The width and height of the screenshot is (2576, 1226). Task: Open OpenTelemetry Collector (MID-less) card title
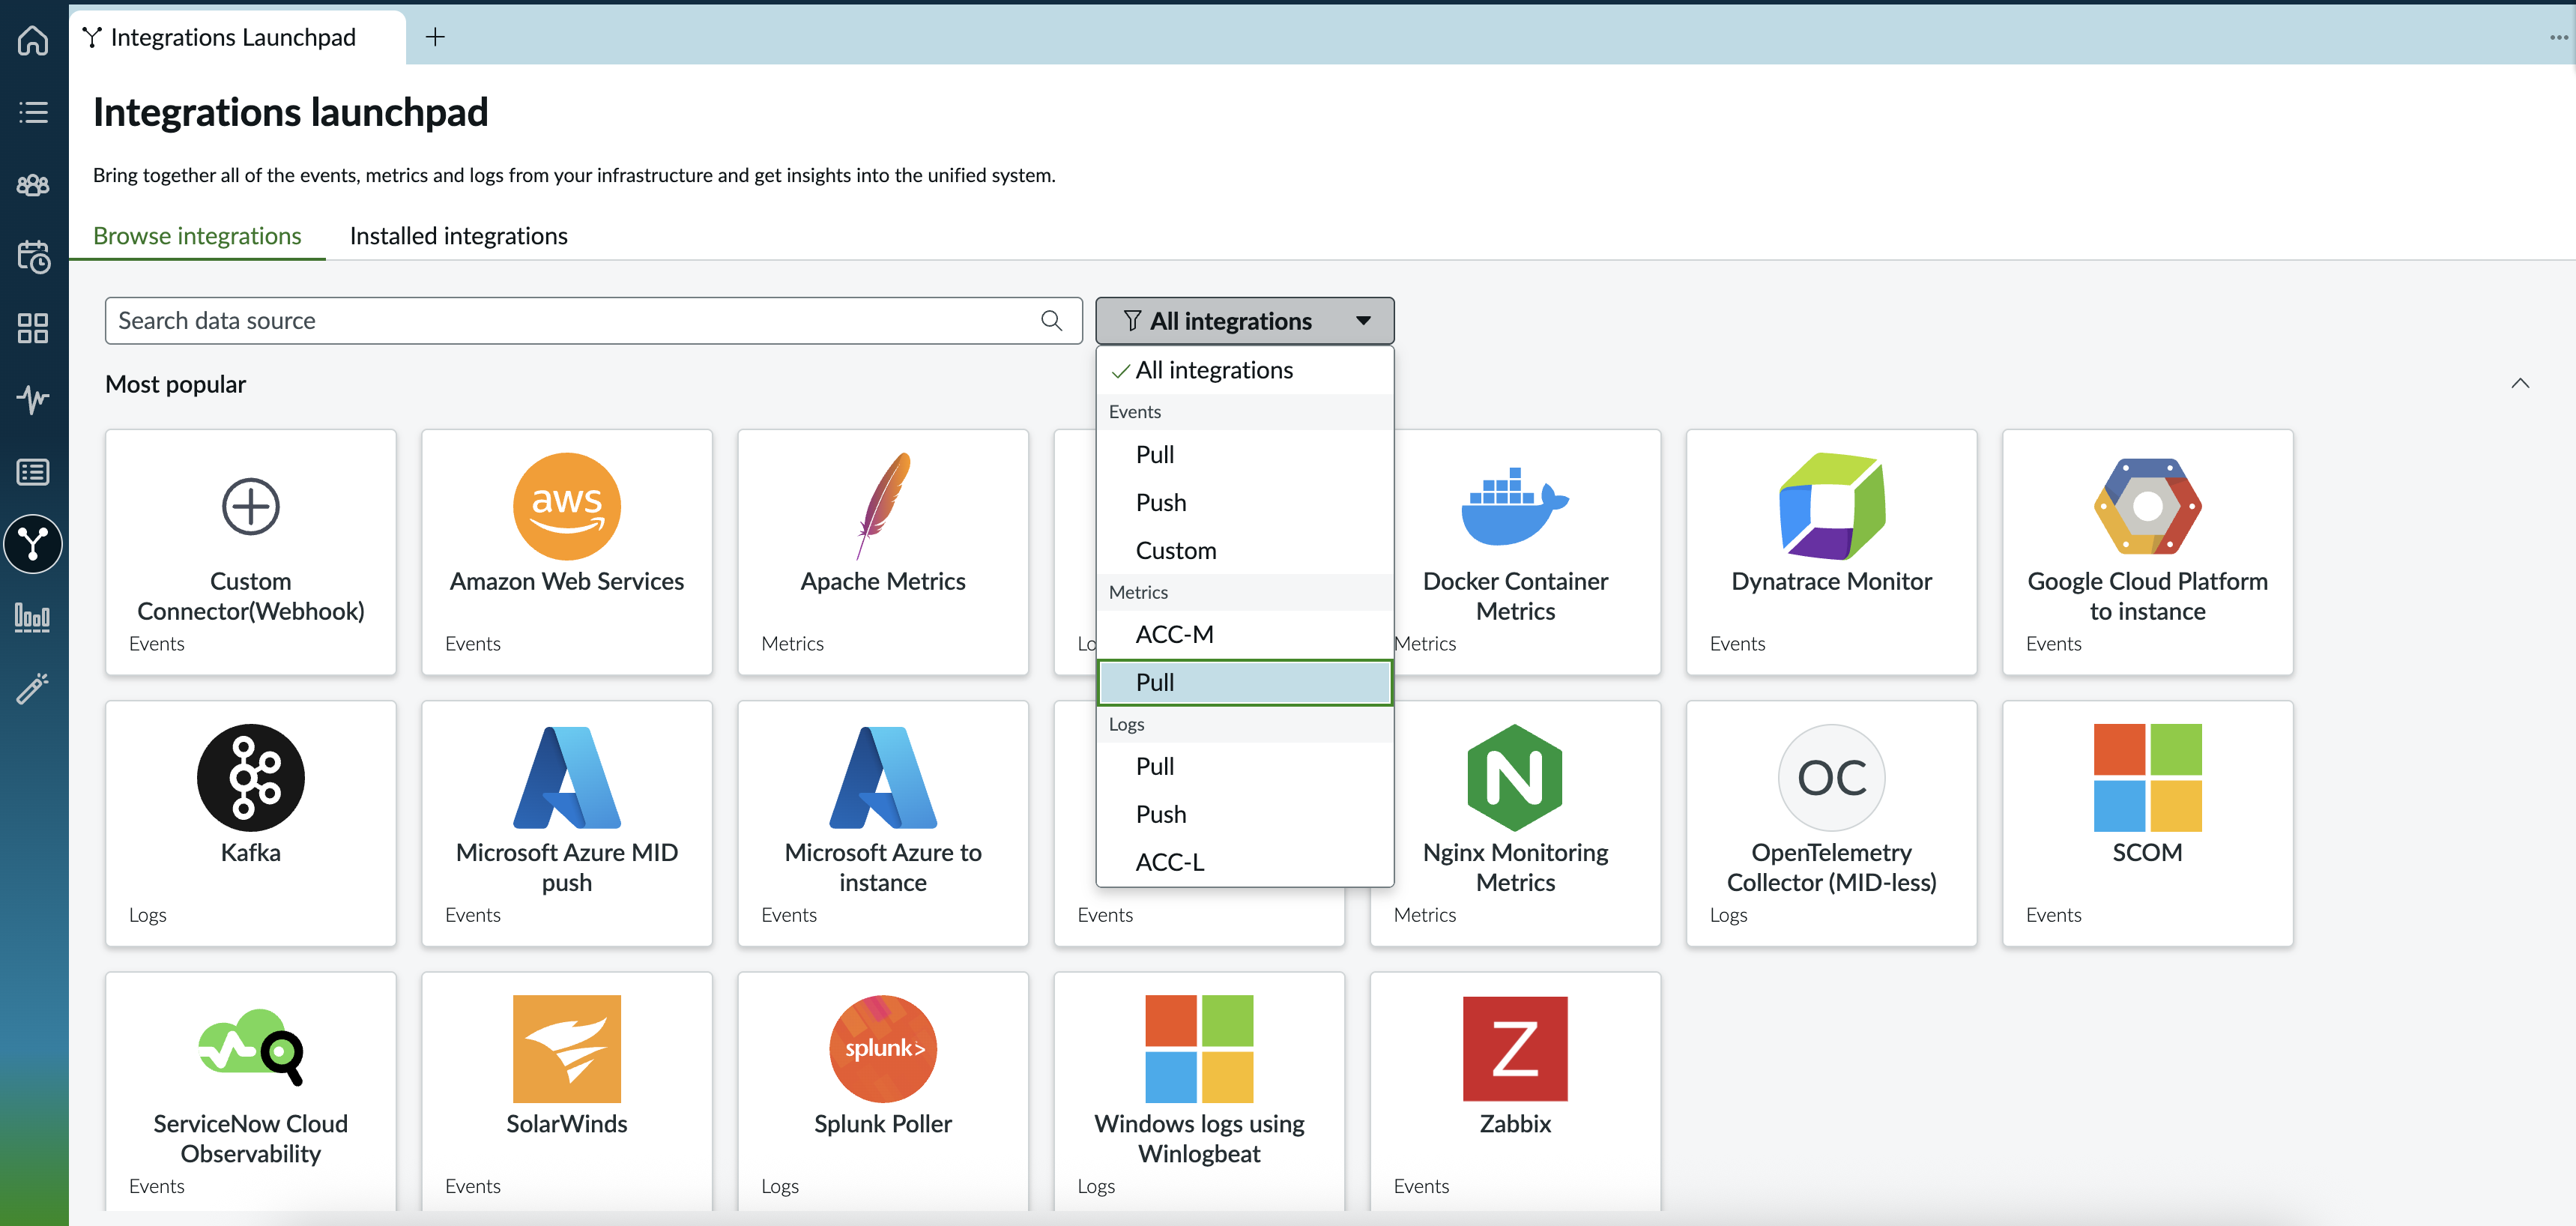[x=1831, y=867]
